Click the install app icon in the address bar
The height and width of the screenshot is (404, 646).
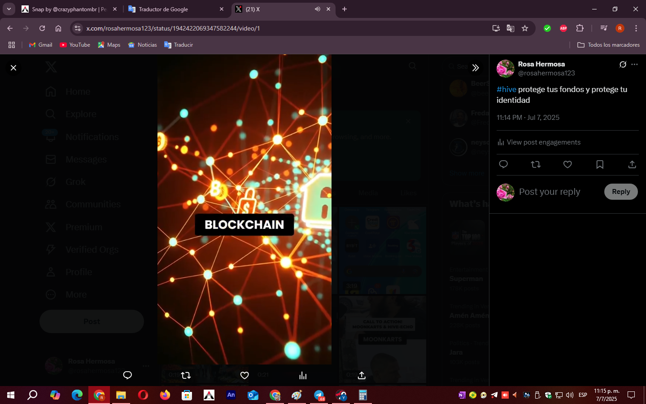pos(496,28)
